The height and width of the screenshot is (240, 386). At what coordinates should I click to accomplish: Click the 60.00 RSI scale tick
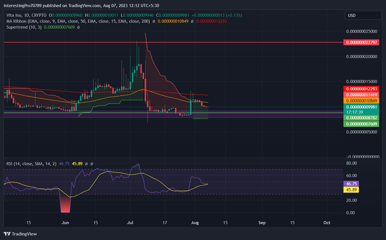pos(351,175)
